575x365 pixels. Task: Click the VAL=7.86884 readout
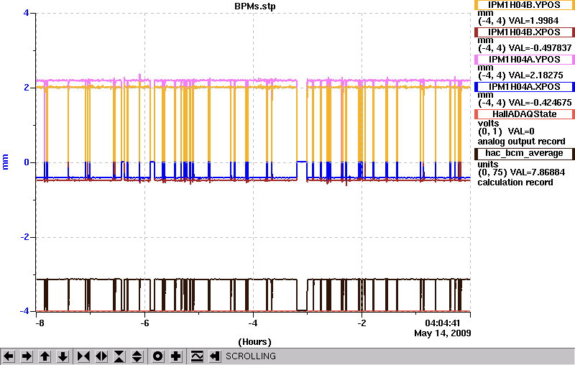coord(538,172)
